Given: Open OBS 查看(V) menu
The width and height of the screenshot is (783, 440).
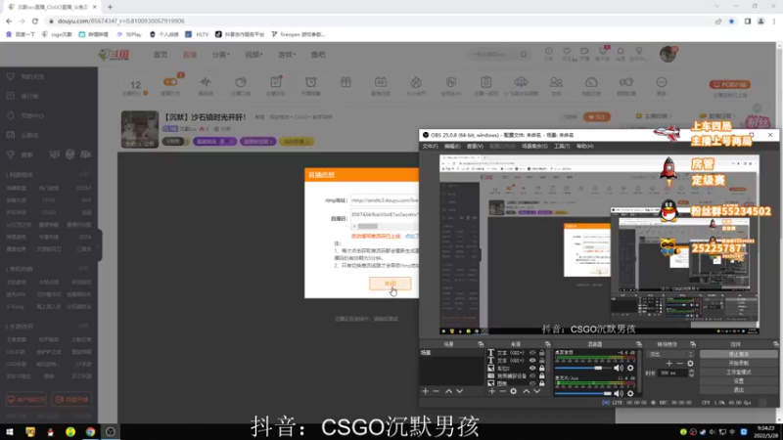Looking at the screenshot, I should [x=475, y=146].
